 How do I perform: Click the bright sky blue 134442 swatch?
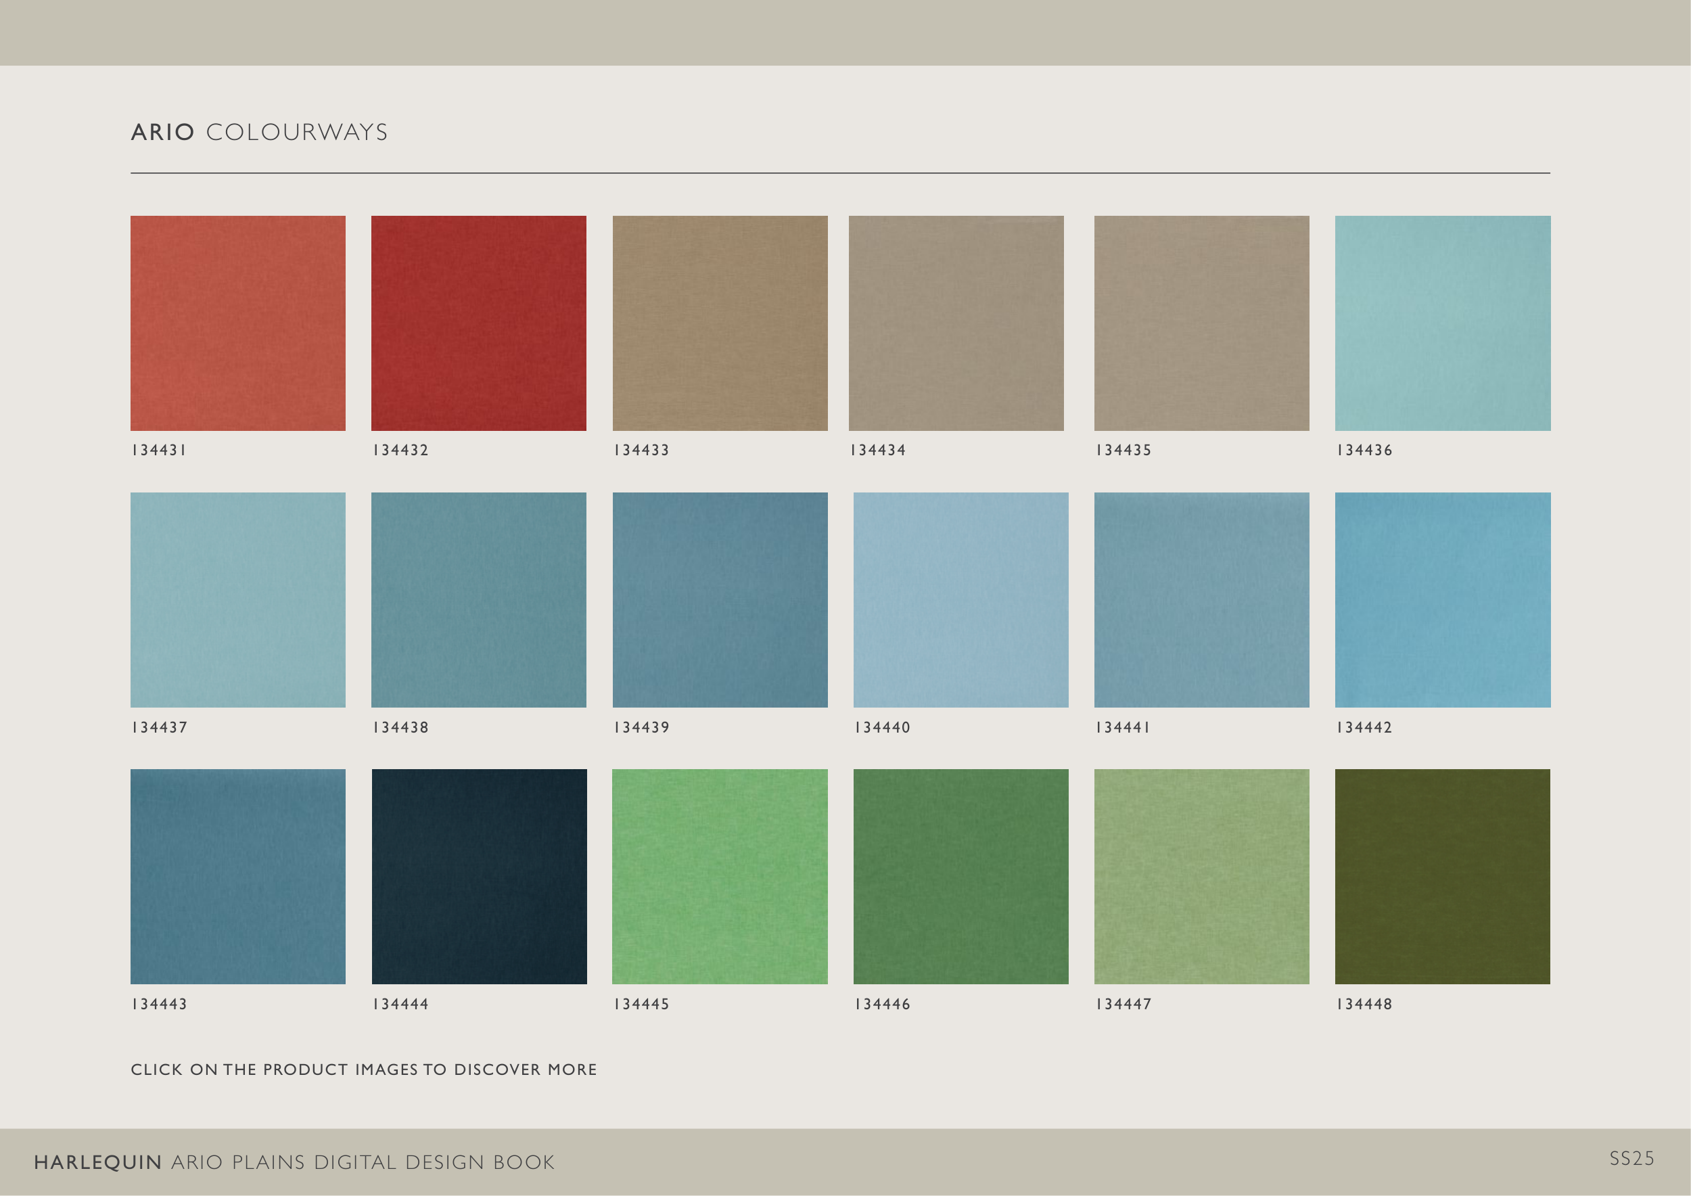tap(1442, 599)
